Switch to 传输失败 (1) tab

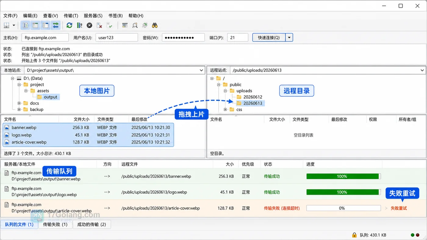click(x=55, y=224)
